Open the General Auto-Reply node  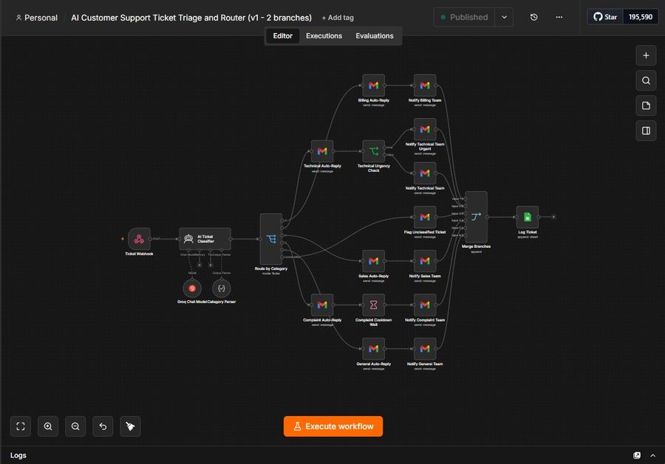[x=374, y=349]
